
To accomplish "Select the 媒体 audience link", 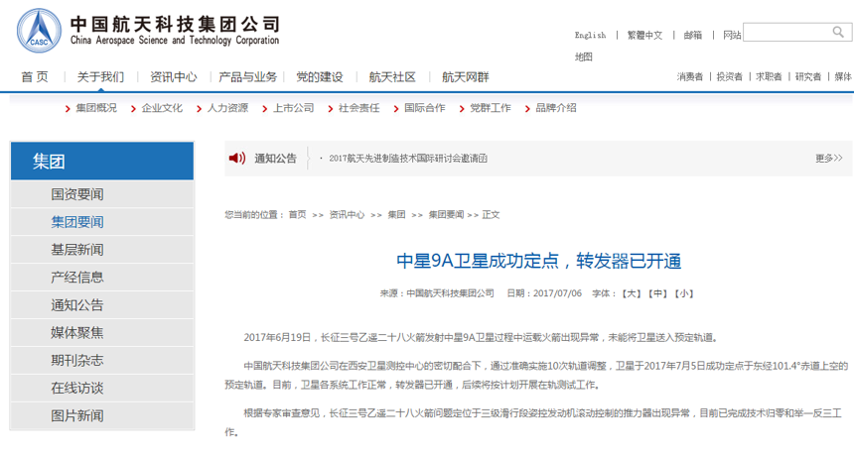I will pyautogui.click(x=842, y=76).
